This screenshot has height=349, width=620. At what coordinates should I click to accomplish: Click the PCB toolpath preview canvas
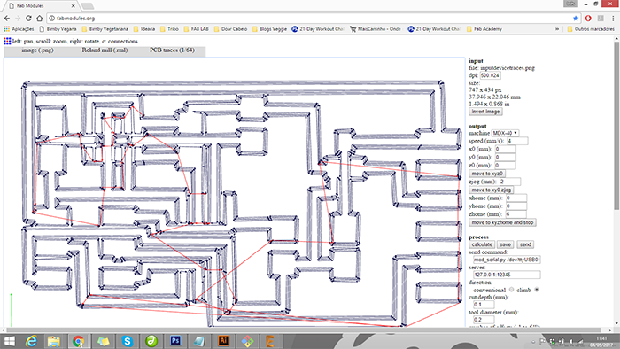(235, 192)
